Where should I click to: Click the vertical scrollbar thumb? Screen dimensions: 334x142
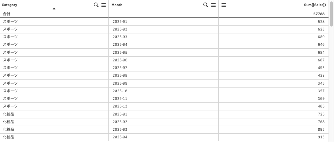coord(331,13)
